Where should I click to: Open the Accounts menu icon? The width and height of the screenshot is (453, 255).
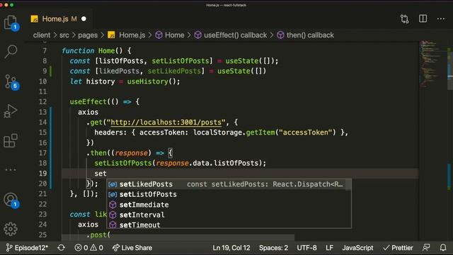(x=11, y=200)
